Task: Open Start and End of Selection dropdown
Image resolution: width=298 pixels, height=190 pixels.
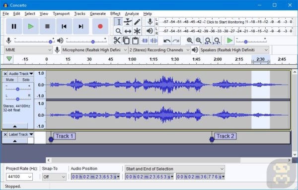Action: point(175,169)
